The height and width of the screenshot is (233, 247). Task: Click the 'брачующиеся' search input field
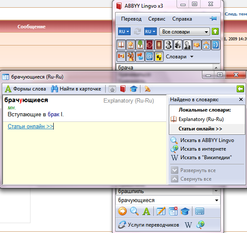(x=165, y=200)
